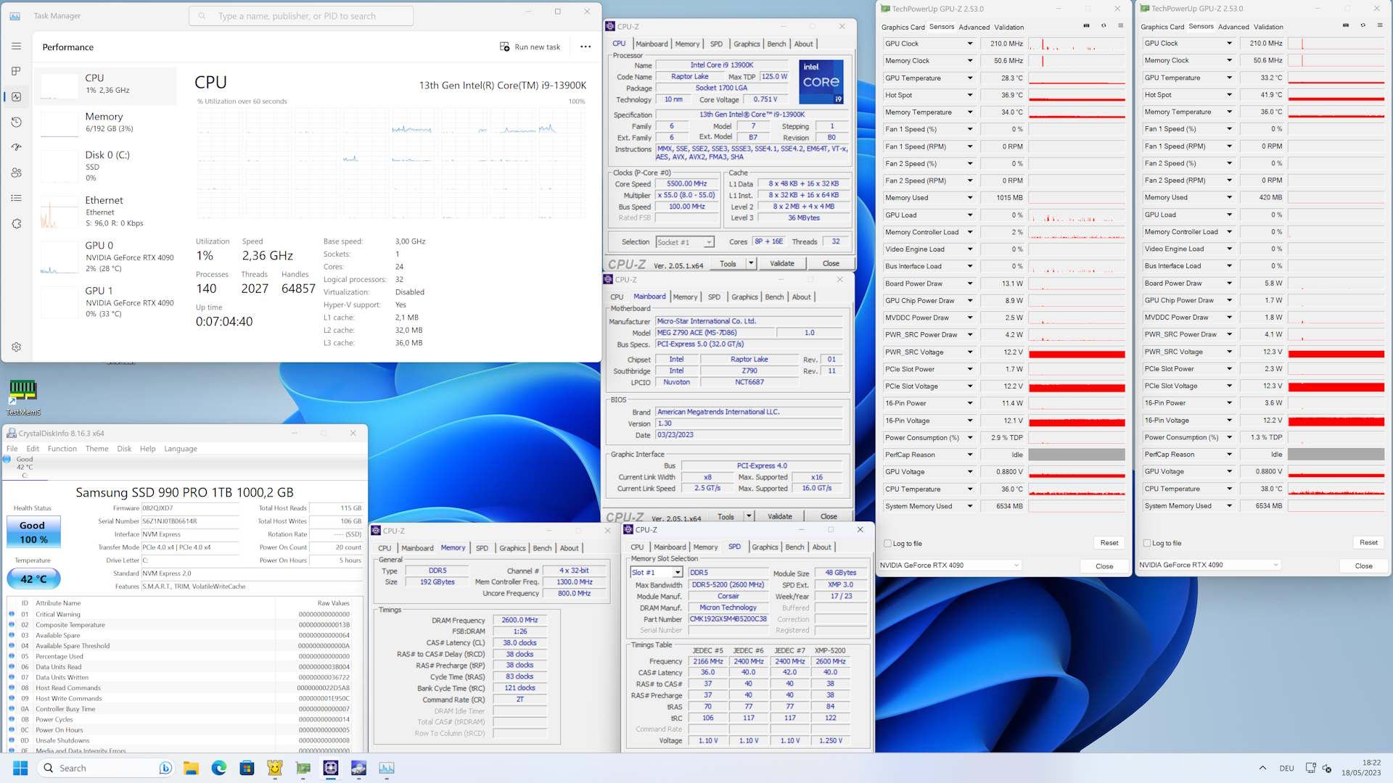Open Microsoft Store from taskbar
The width and height of the screenshot is (1393, 783).
coord(247,768)
